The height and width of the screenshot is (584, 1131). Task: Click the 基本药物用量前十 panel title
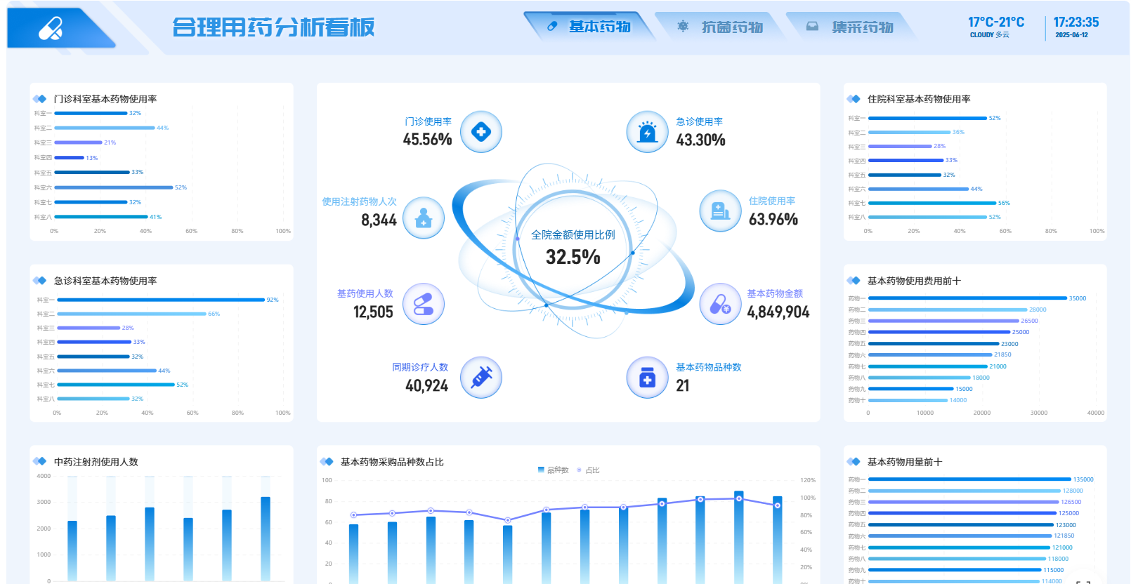pos(905,462)
